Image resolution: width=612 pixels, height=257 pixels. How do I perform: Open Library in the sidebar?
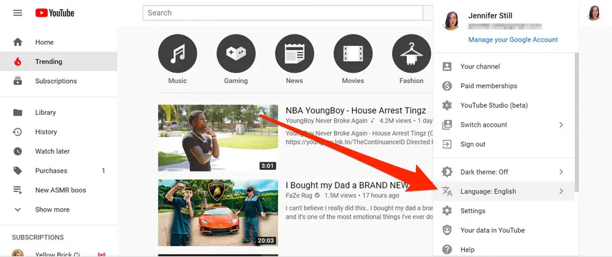[x=59, y=112]
